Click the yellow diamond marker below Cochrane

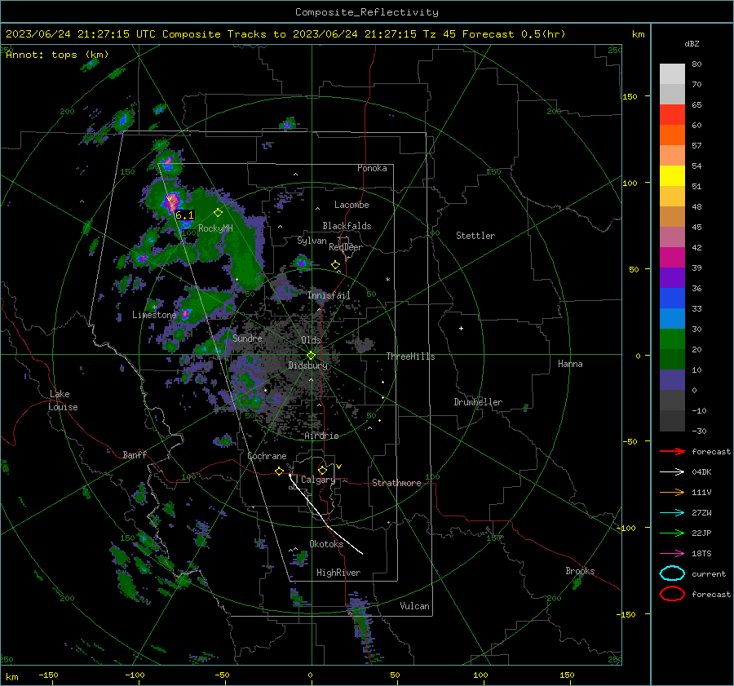(x=279, y=471)
